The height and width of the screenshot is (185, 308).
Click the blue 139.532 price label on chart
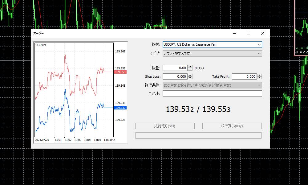coord(120,108)
